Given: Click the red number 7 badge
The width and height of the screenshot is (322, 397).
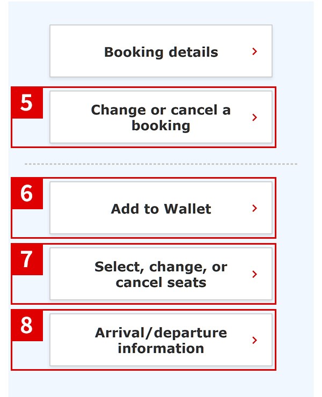Looking at the screenshot, I should (27, 259).
